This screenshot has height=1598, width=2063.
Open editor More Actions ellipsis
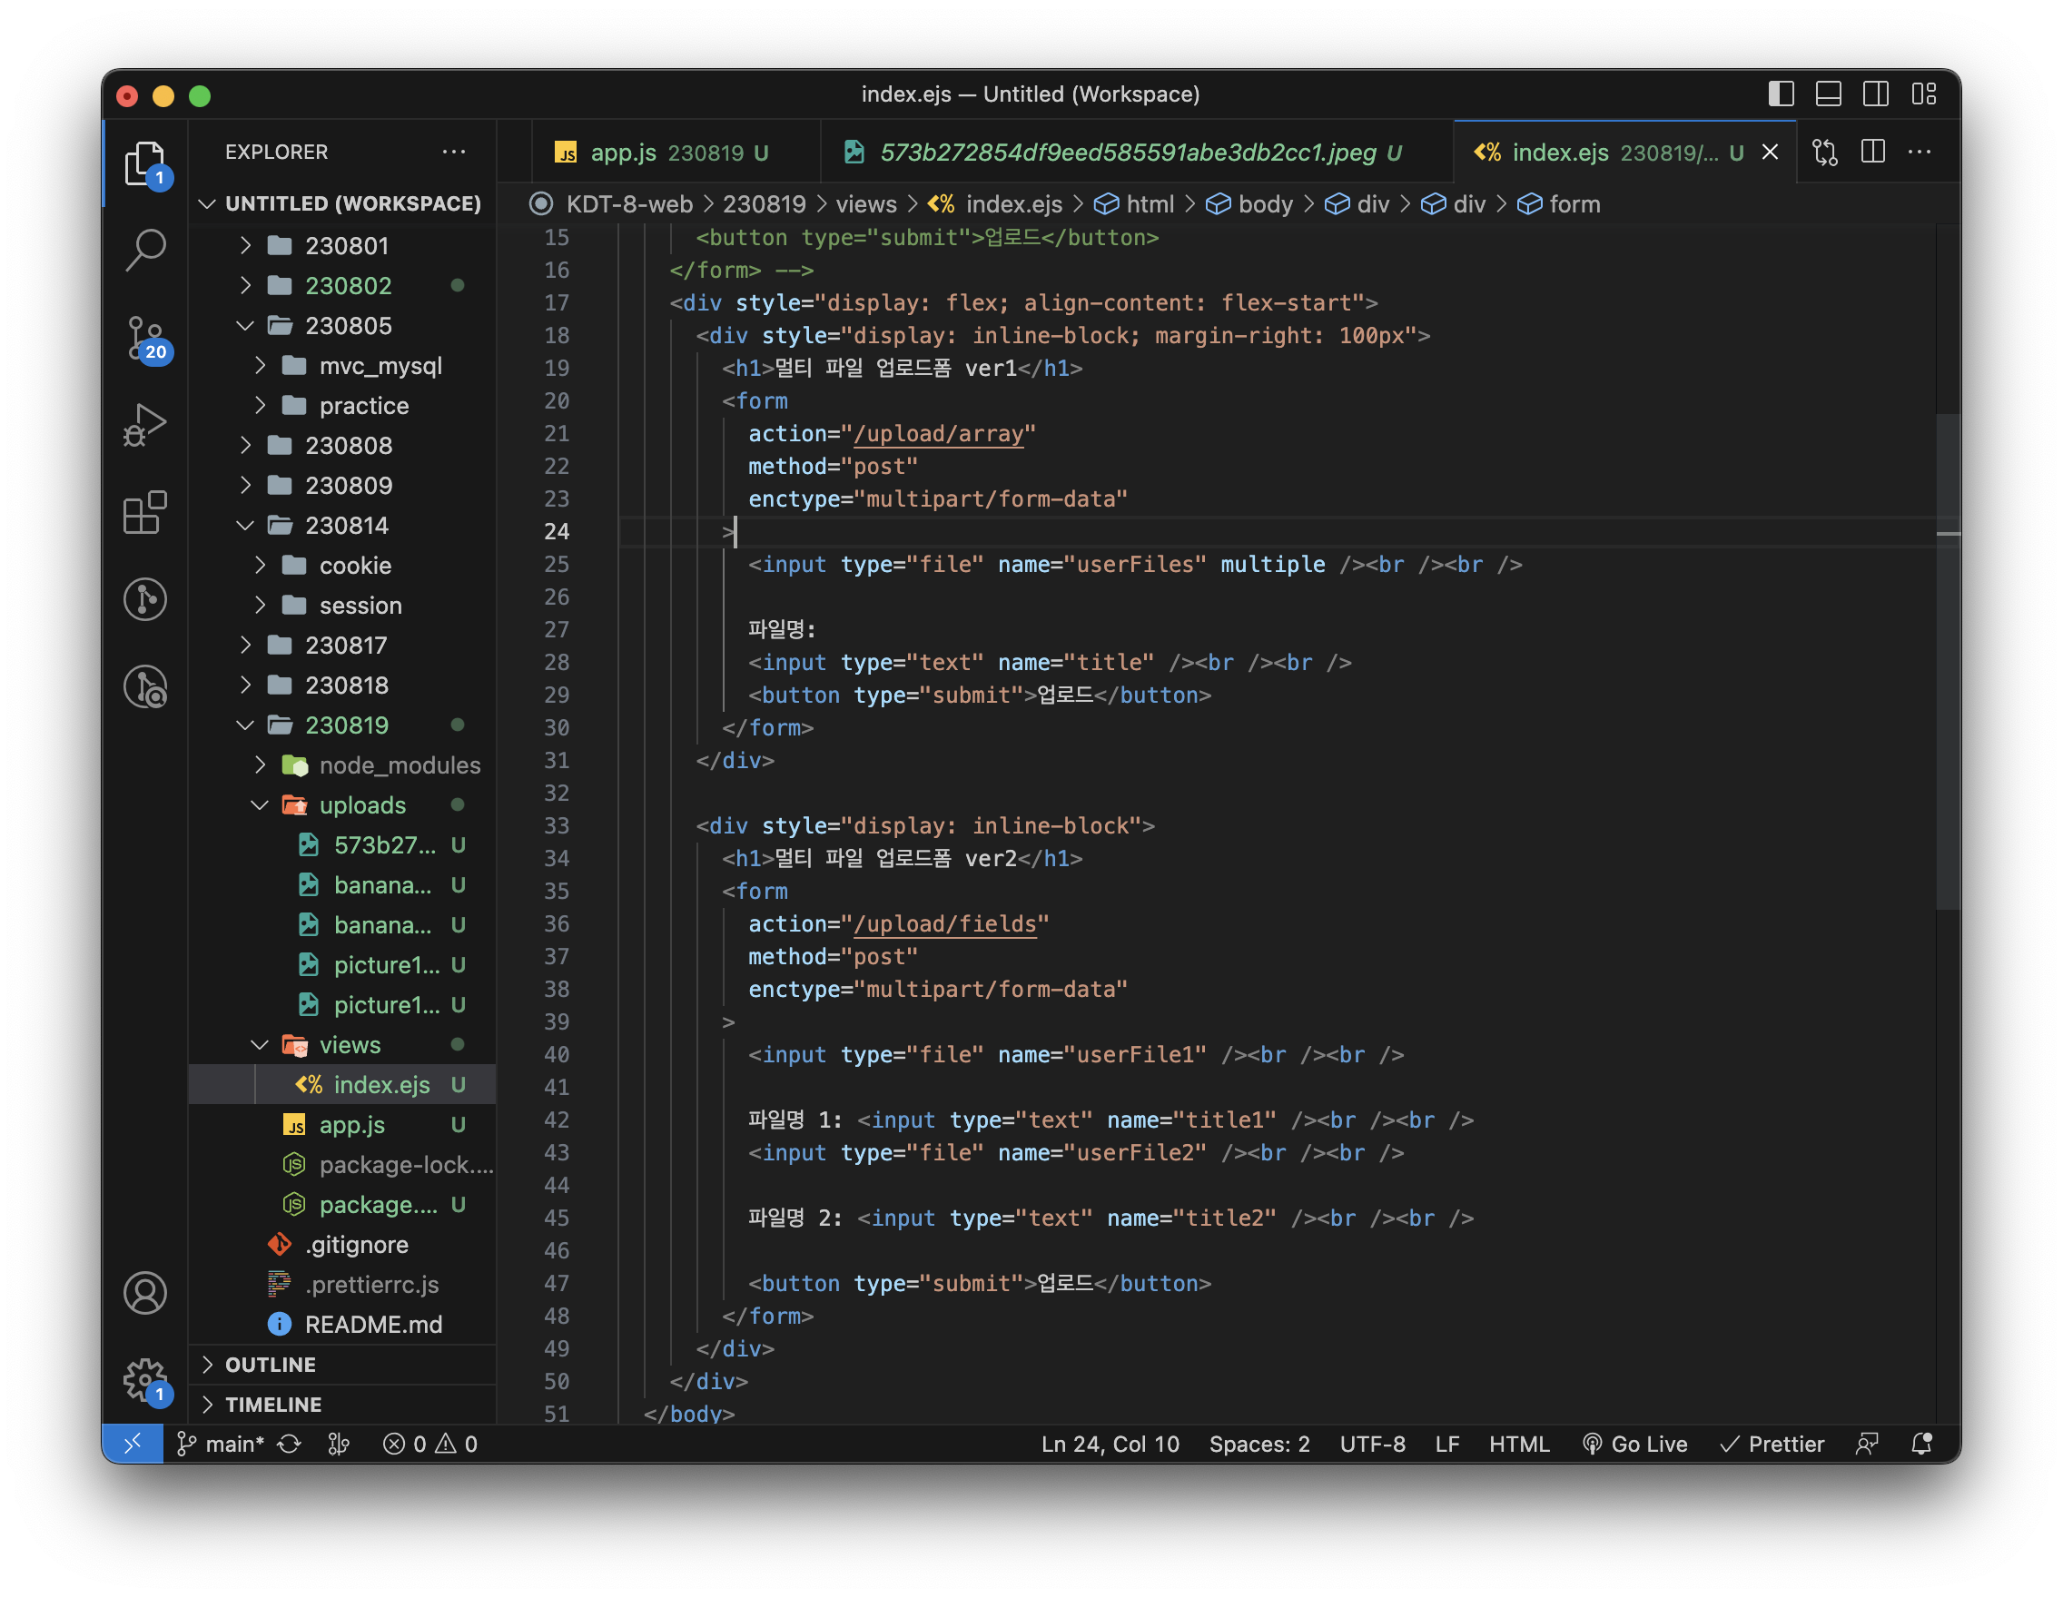(x=1920, y=152)
